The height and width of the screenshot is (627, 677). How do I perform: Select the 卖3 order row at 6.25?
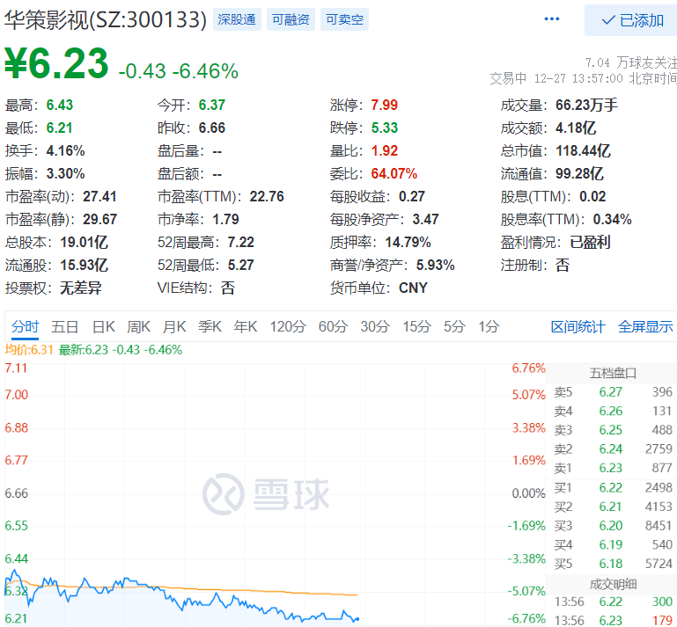pyautogui.click(x=613, y=430)
